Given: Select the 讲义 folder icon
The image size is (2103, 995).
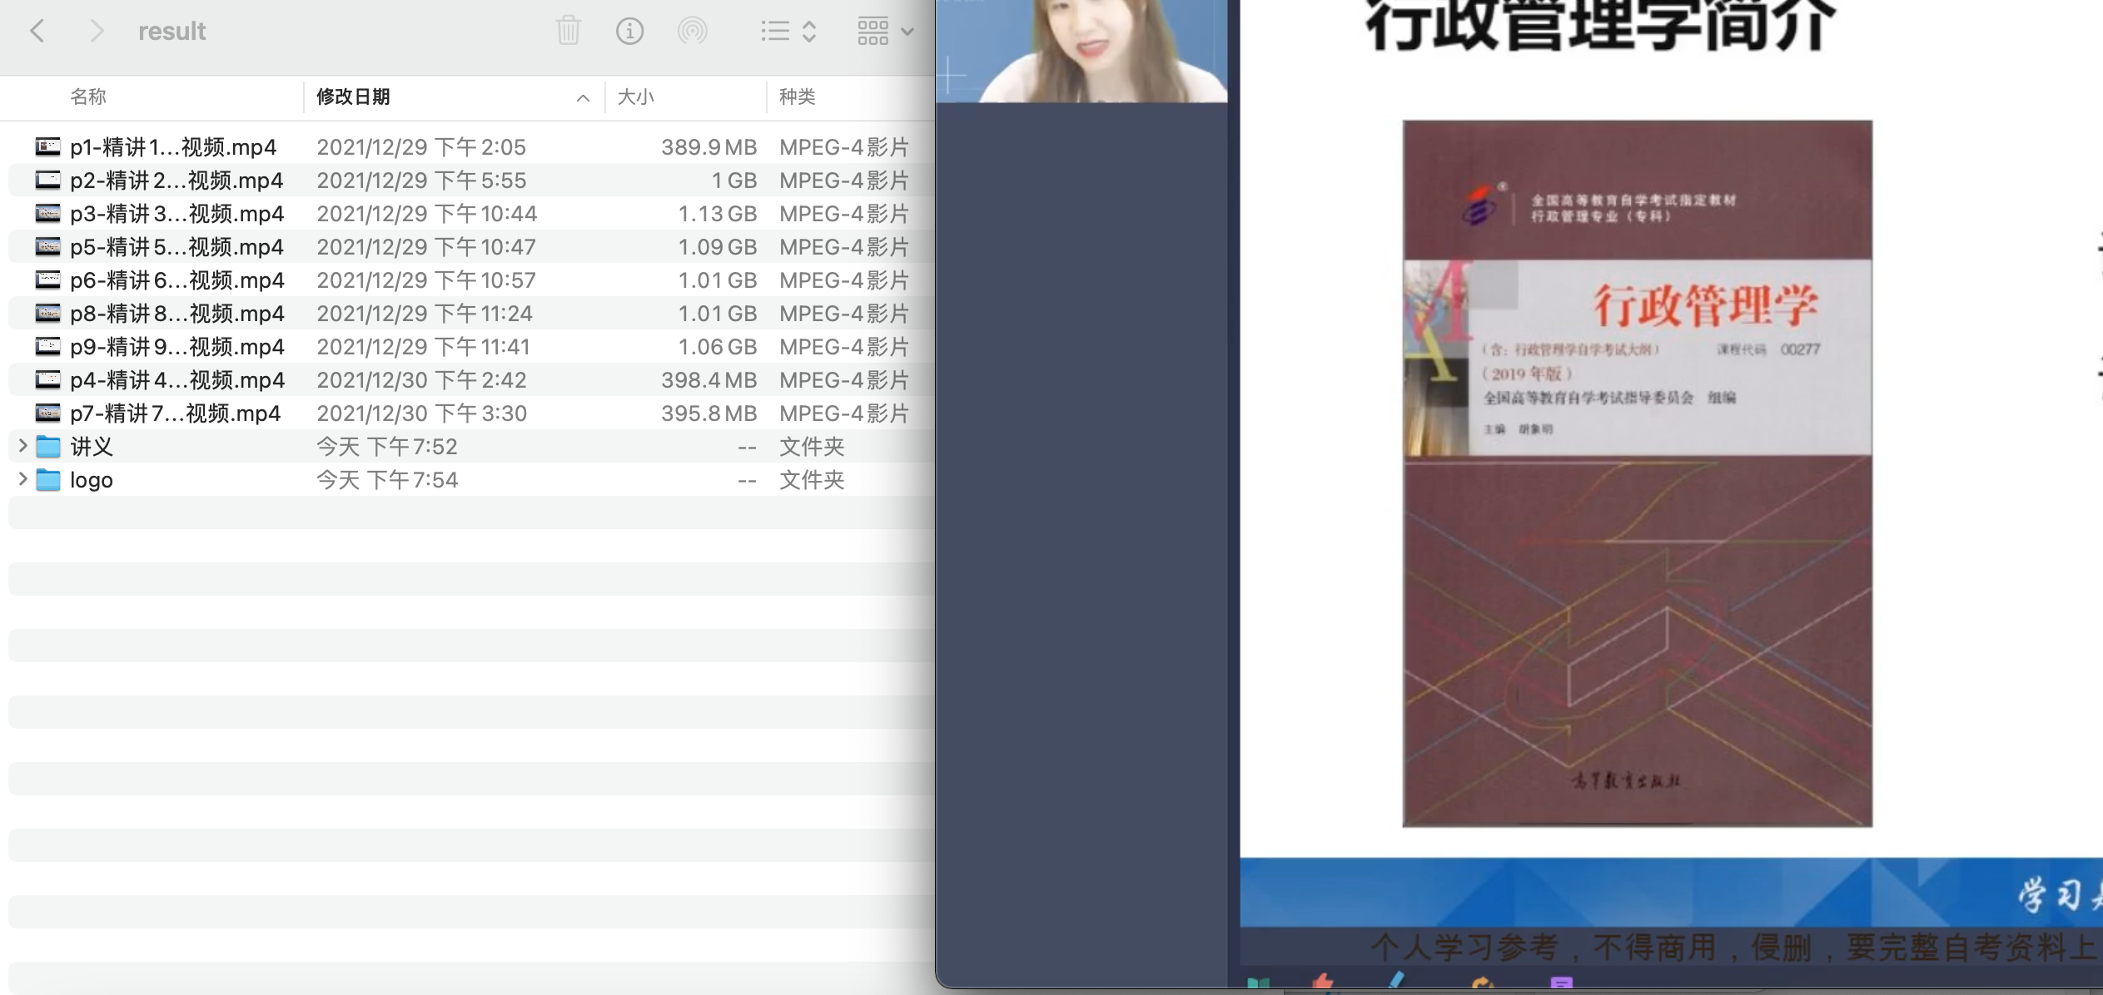Looking at the screenshot, I should [48, 447].
